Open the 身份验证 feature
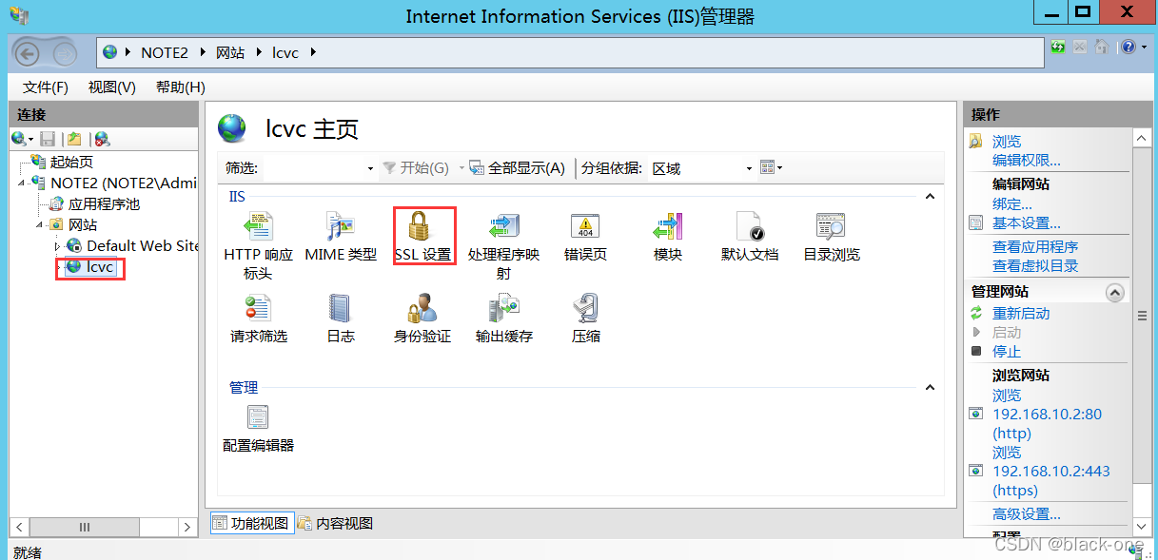 [422, 319]
